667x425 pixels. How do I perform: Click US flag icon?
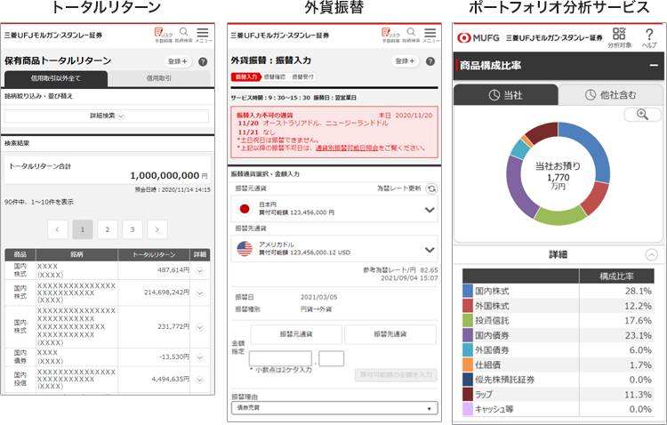(x=245, y=249)
